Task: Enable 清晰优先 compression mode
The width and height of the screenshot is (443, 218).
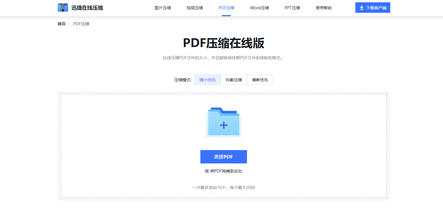Action: pos(260,79)
